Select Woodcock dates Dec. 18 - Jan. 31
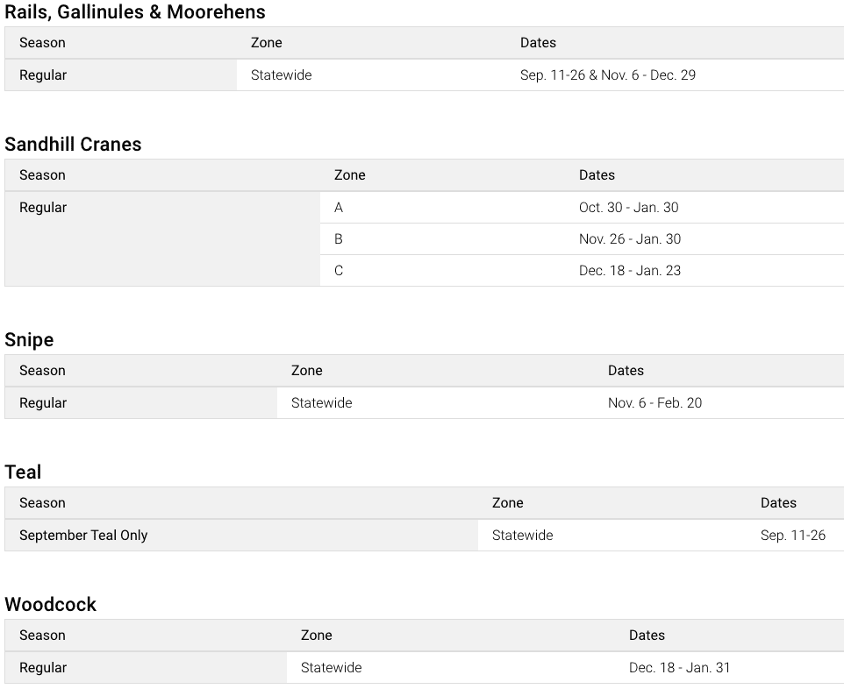This screenshot has width=844, height=689. pyautogui.click(x=679, y=668)
